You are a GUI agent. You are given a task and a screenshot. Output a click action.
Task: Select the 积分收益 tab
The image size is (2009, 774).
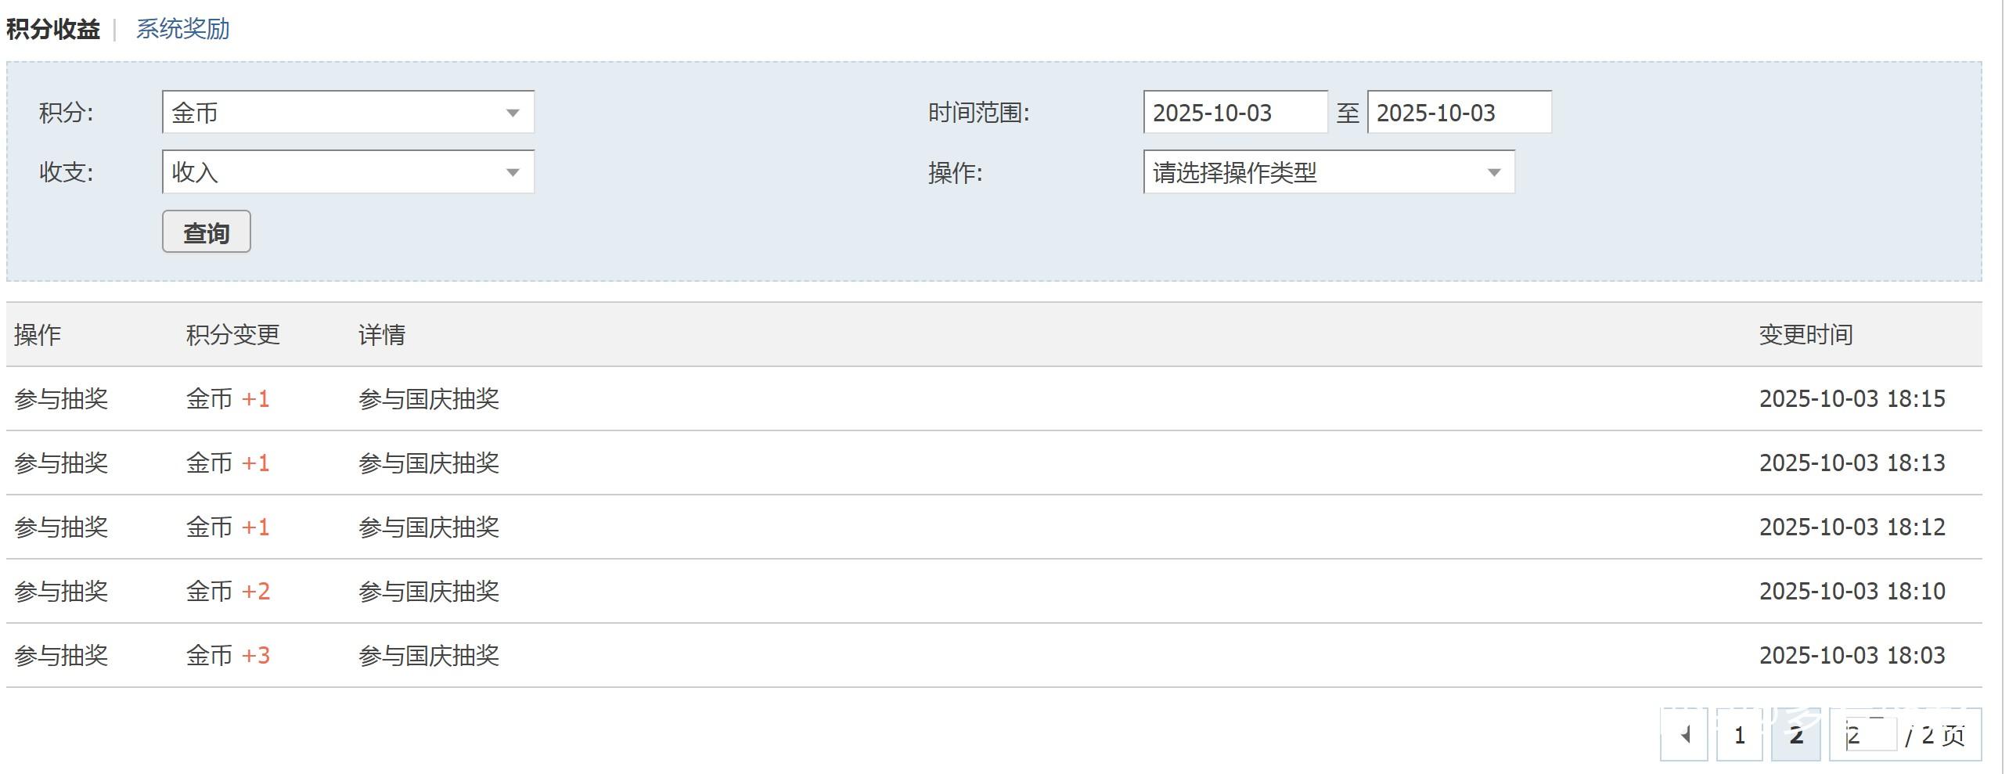pos(53,29)
